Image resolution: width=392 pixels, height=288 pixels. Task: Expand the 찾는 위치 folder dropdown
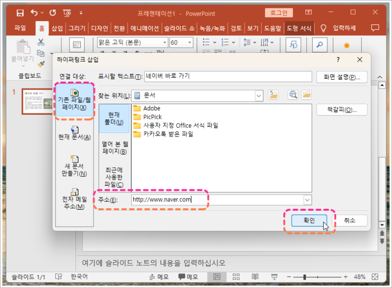[259, 95]
